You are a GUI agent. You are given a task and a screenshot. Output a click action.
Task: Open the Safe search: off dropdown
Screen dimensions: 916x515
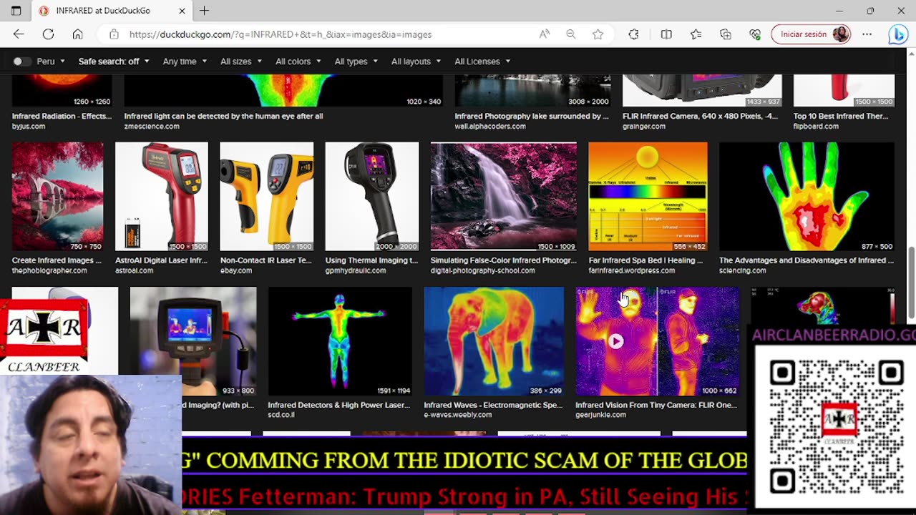click(x=114, y=62)
